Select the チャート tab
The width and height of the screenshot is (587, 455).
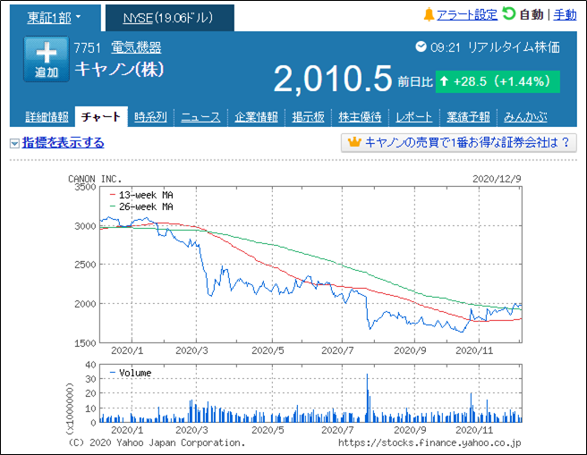[101, 116]
